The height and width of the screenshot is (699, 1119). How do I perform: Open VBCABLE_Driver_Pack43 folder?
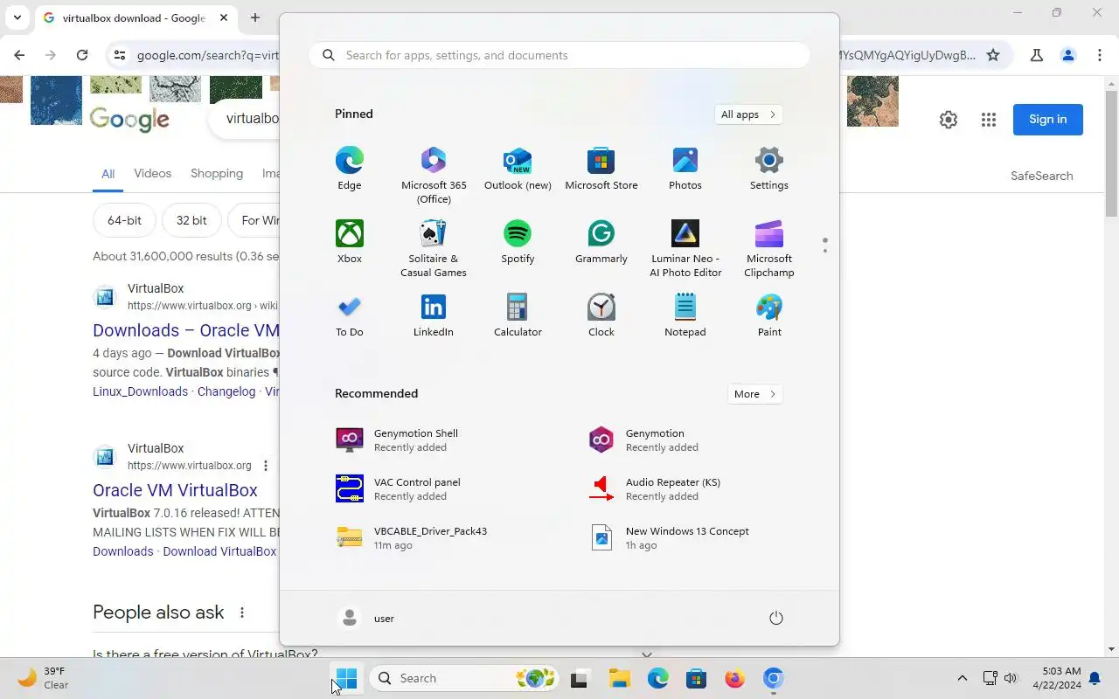pyautogui.click(x=433, y=537)
